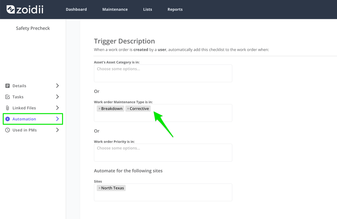Open the Lists menu
The image size is (337, 219).
click(x=148, y=9)
